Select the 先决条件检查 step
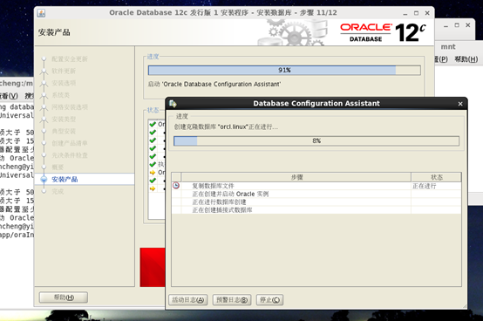The image size is (483, 321). tap(70, 155)
